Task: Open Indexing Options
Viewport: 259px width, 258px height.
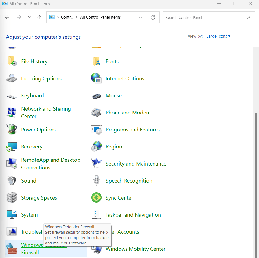Action: point(41,78)
